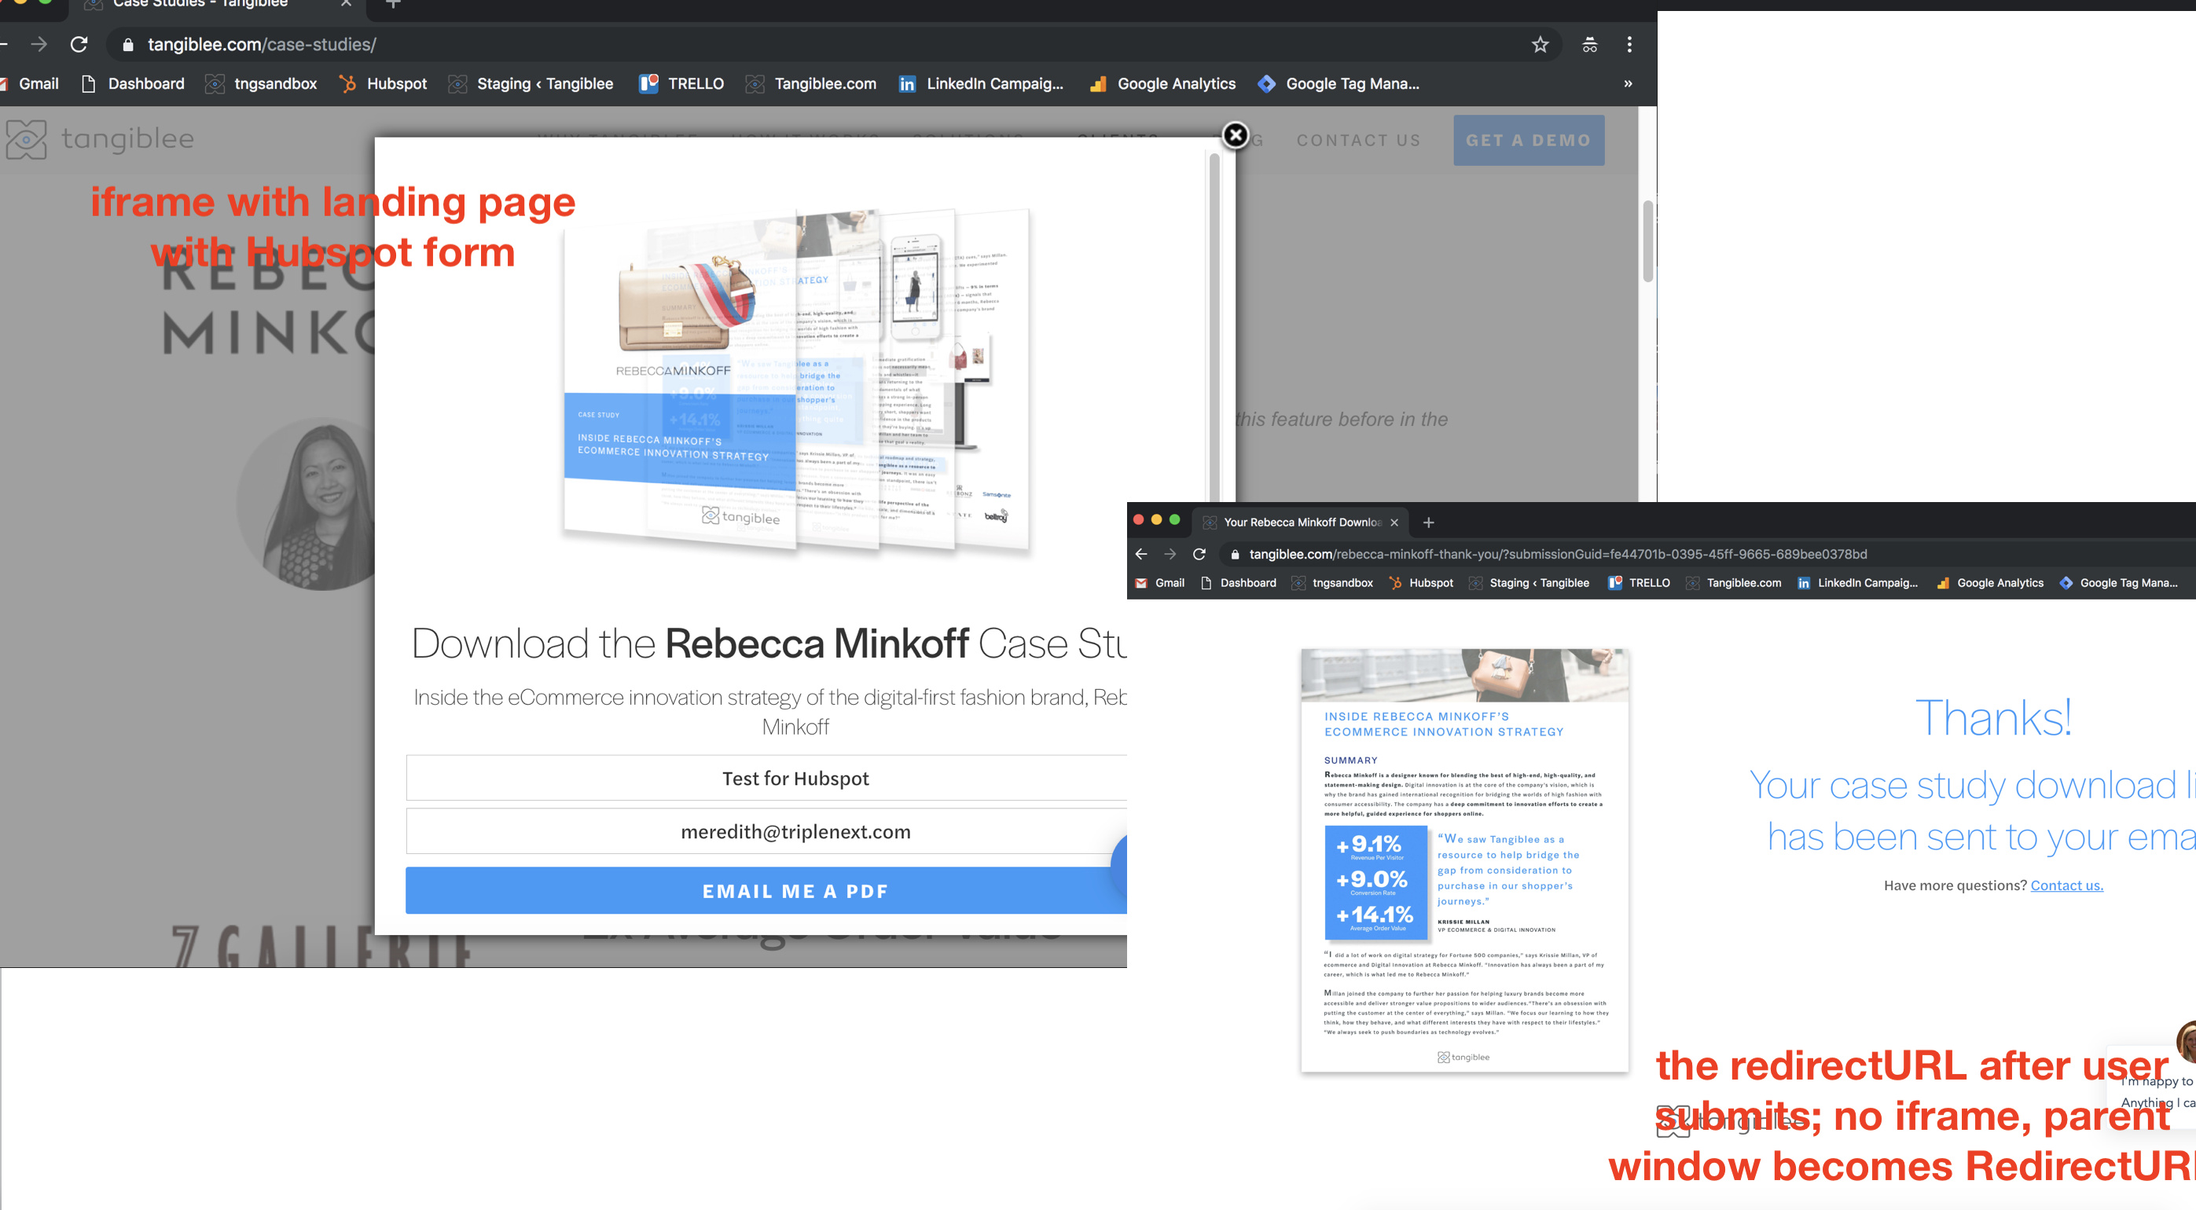Reload the current page

point(79,44)
